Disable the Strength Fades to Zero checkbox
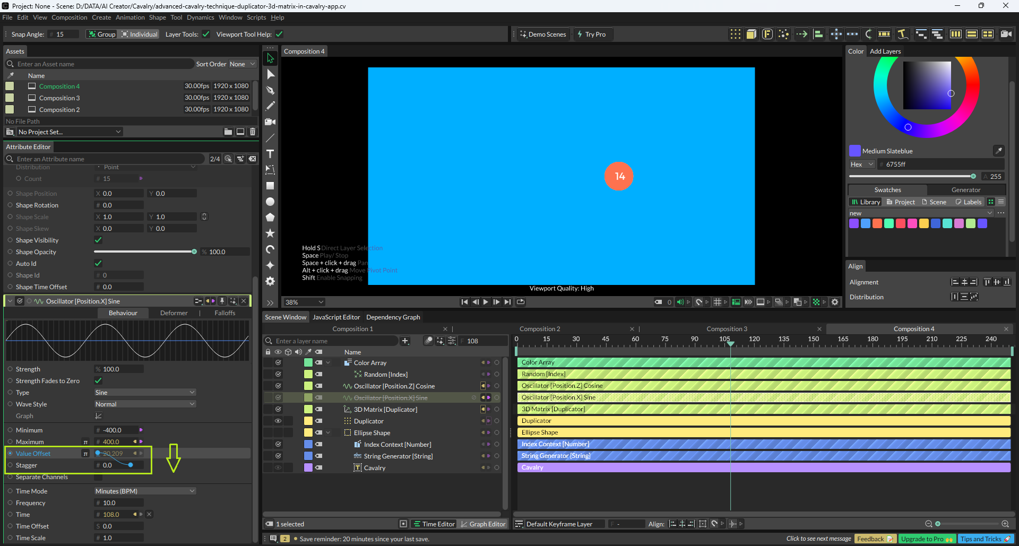 click(x=98, y=380)
